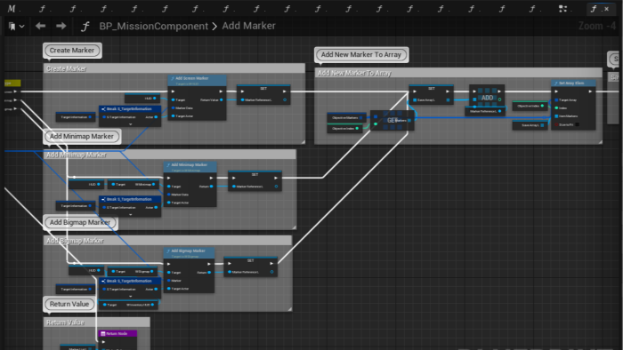Click the Return Value comment bubble
Image resolution: width=623 pixels, height=350 pixels.
pos(69,304)
